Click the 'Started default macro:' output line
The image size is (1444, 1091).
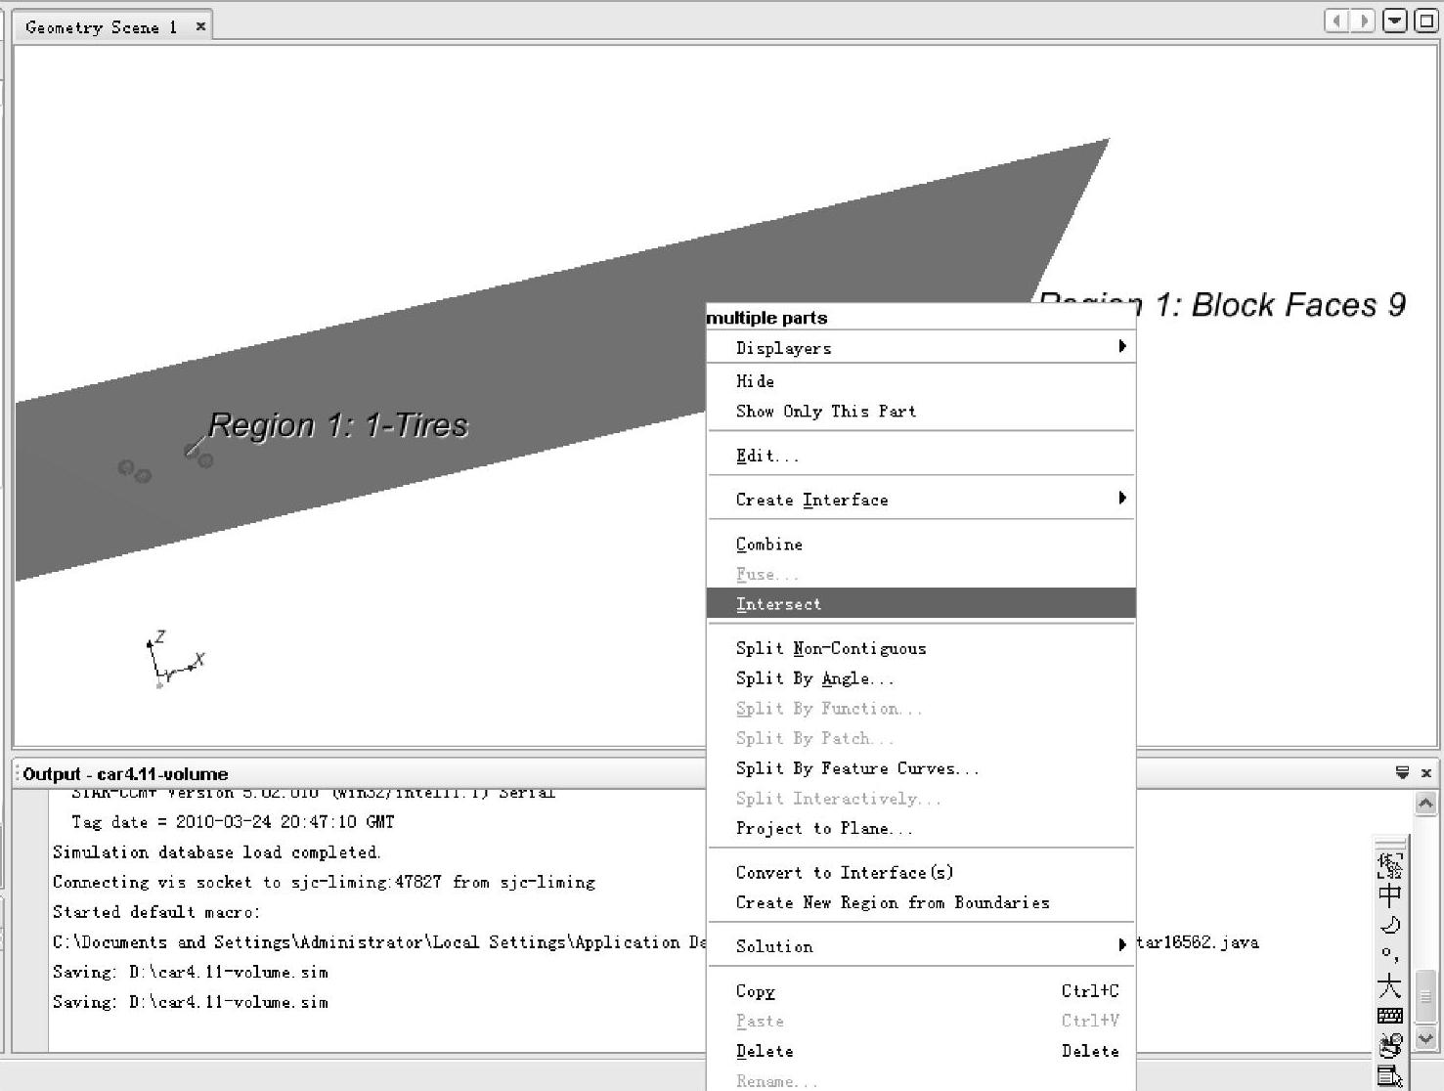coord(156,912)
